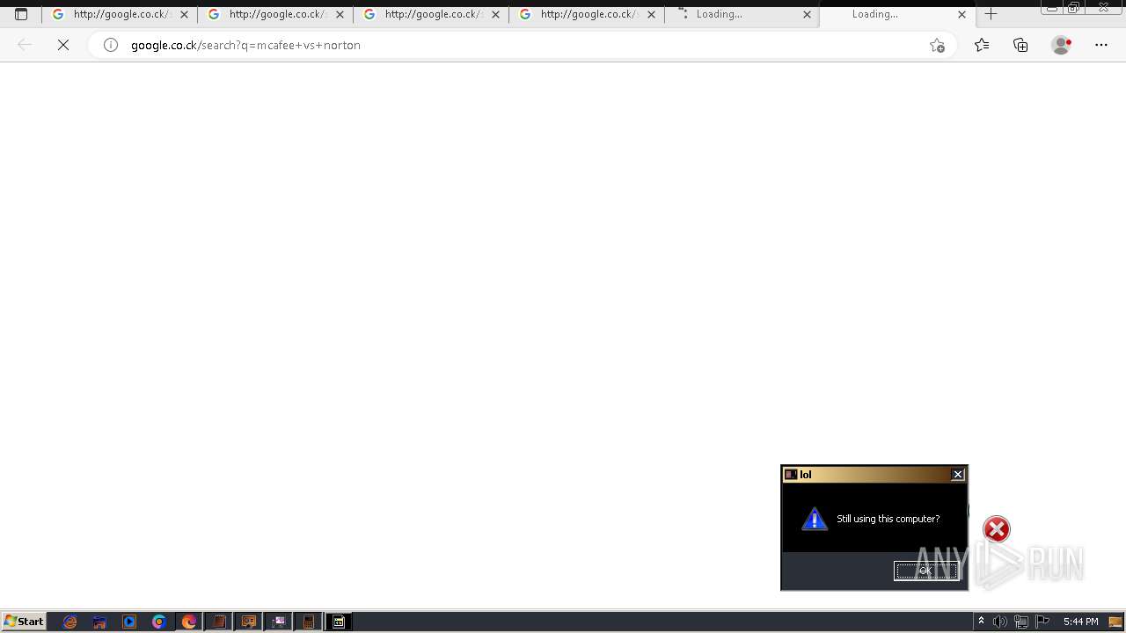The width and height of the screenshot is (1126, 633).
Task: Open the Start menu
Action: pos(24,622)
